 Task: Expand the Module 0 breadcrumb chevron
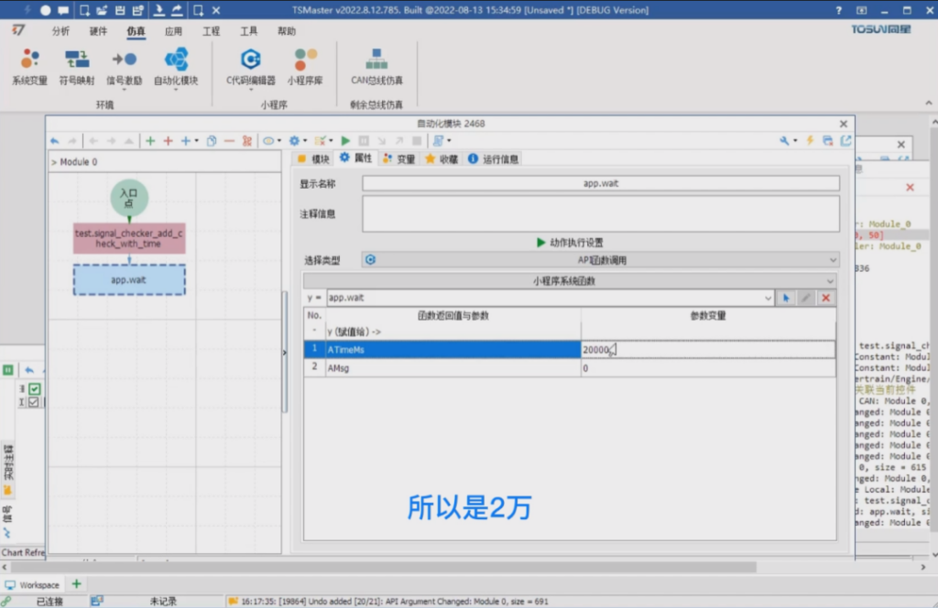54,162
